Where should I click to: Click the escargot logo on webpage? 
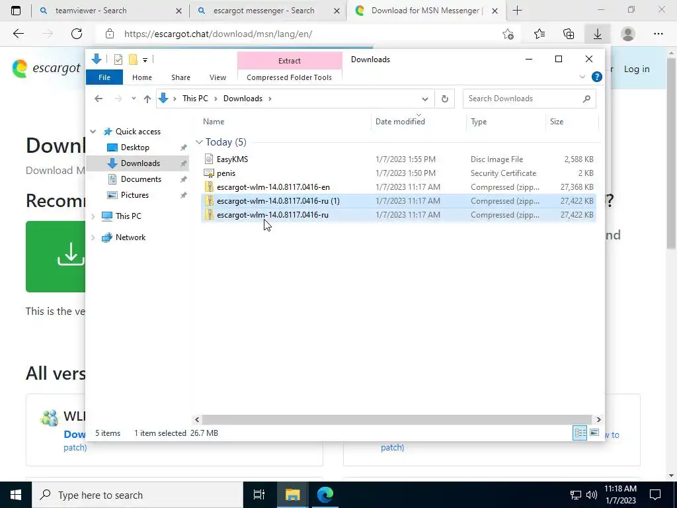point(46,68)
